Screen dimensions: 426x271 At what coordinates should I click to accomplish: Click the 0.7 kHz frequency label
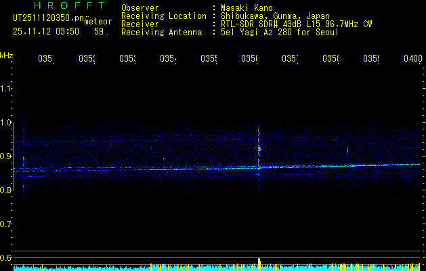click(x=5, y=224)
